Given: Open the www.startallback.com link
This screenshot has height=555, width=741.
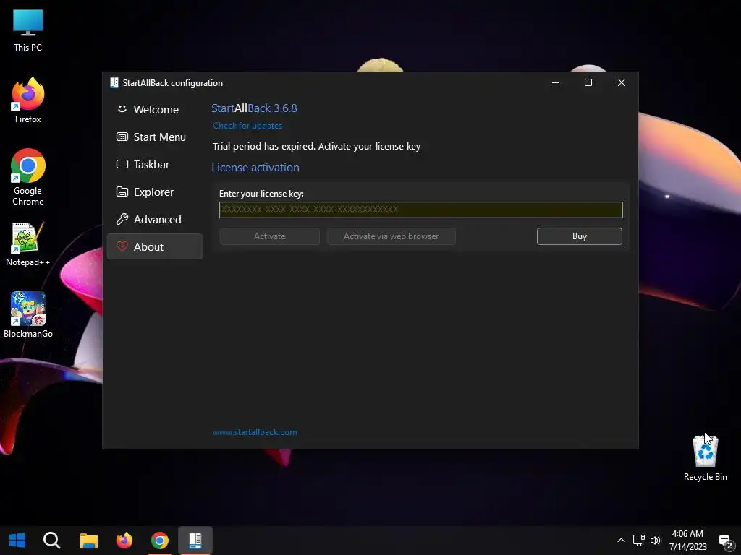Looking at the screenshot, I should tap(255, 432).
